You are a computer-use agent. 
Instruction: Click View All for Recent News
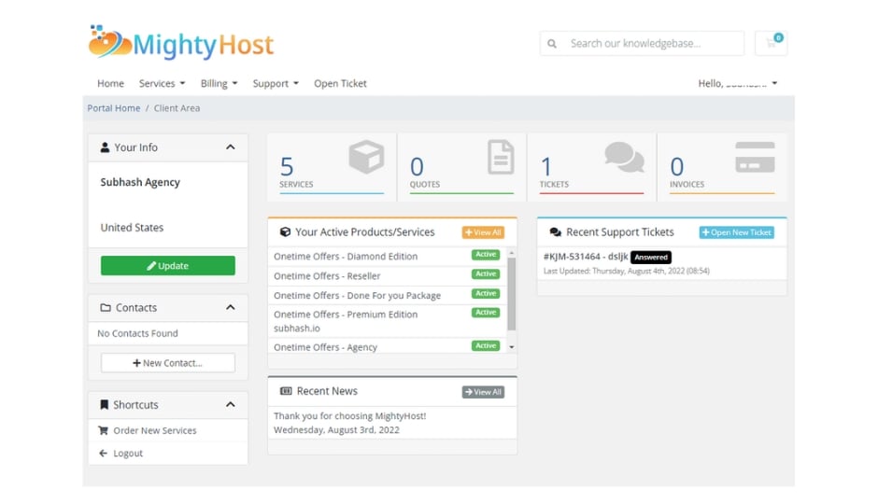point(483,392)
